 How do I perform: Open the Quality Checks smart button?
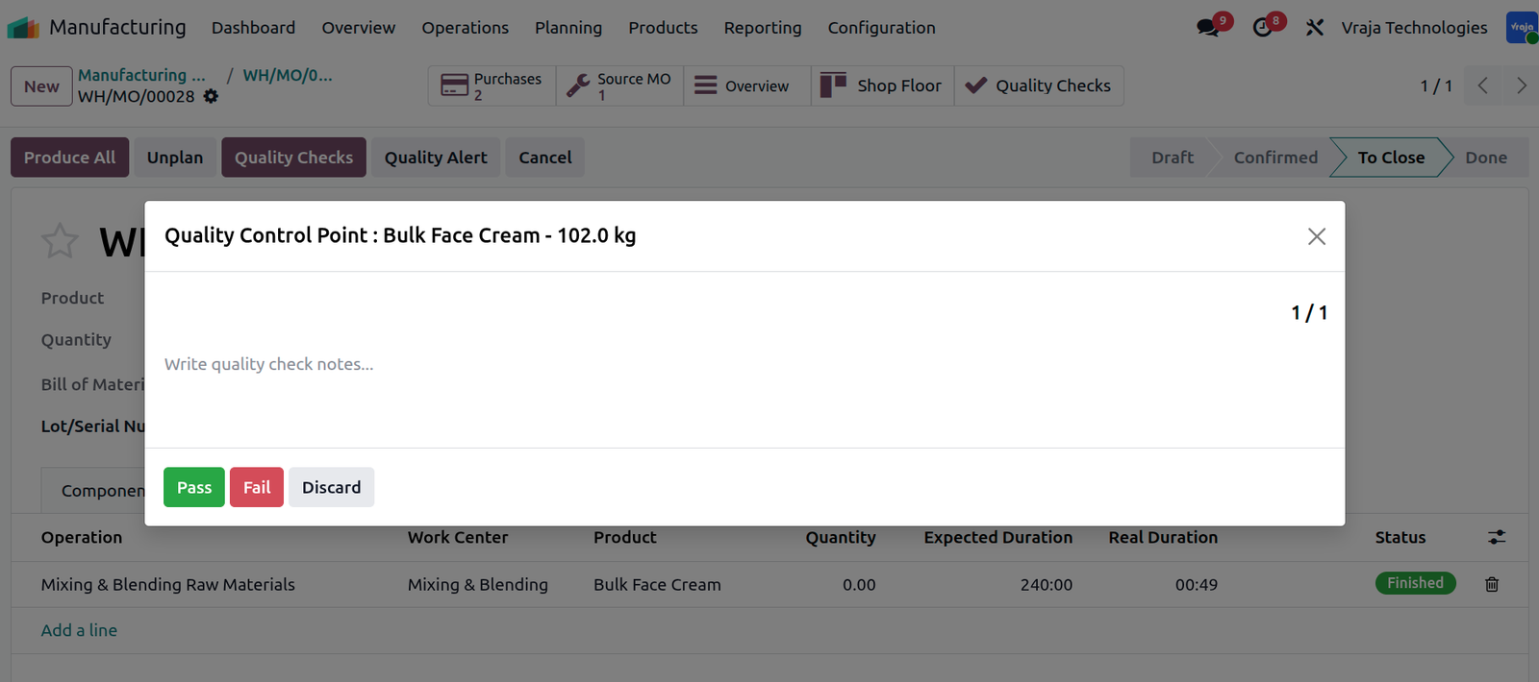pyautogui.click(x=1039, y=85)
